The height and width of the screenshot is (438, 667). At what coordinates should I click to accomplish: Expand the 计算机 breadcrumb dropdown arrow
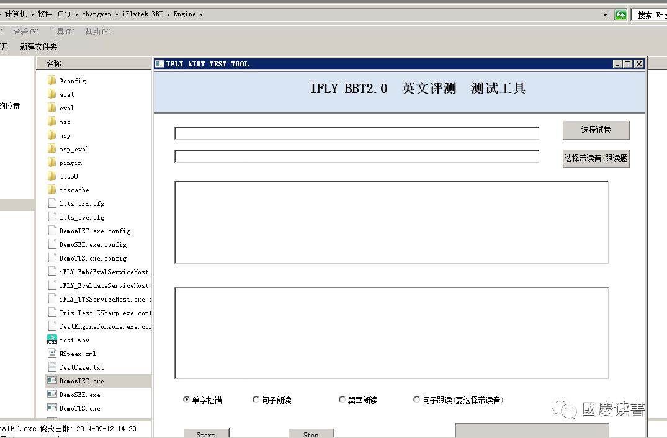[32, 14]
